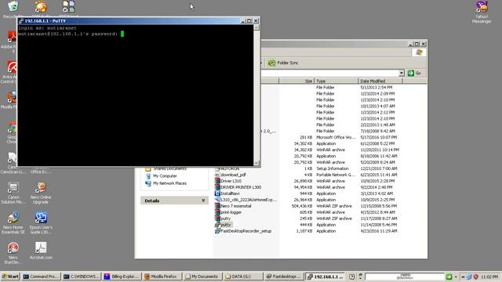This screenshot has height=282, width=502.
Task: Open the Avira Control Center desktop shortcut
Action: [12, 71]
